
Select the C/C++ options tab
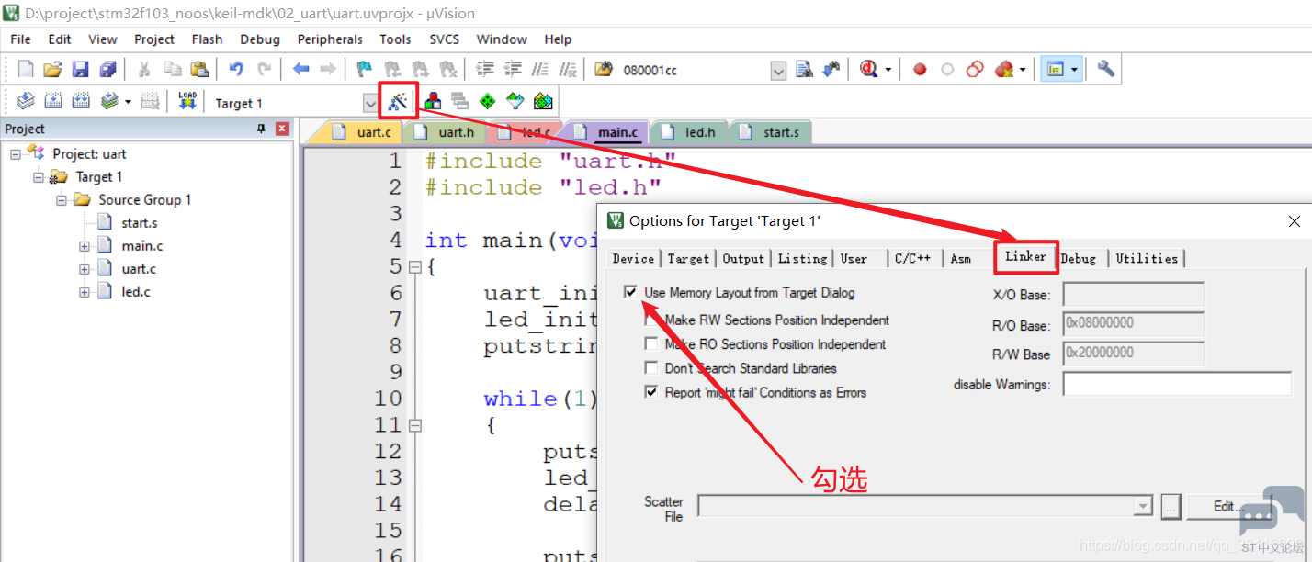913,258
